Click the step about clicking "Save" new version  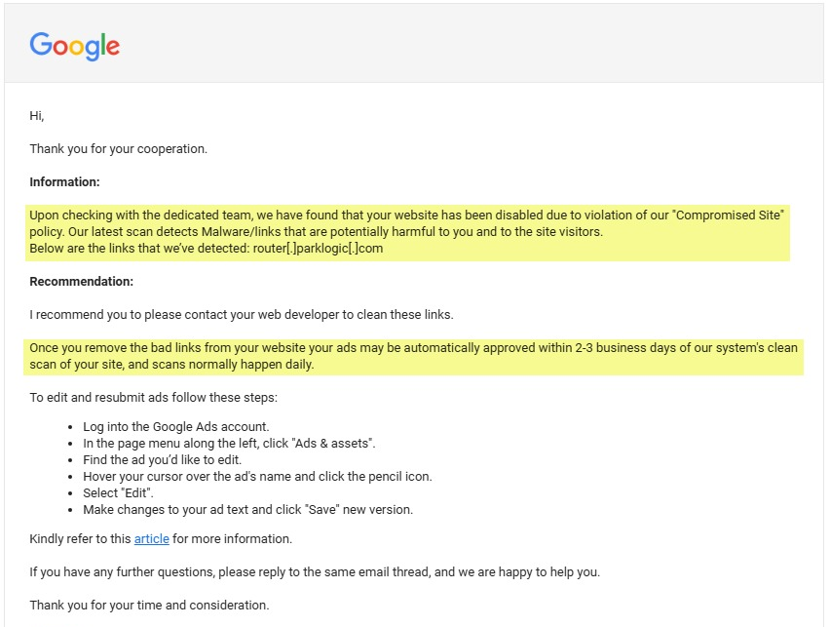(x=247, y=510)
